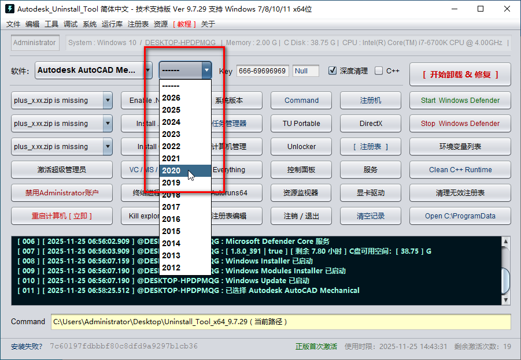Click the log scrollbar down arrow

pos(506,300)
